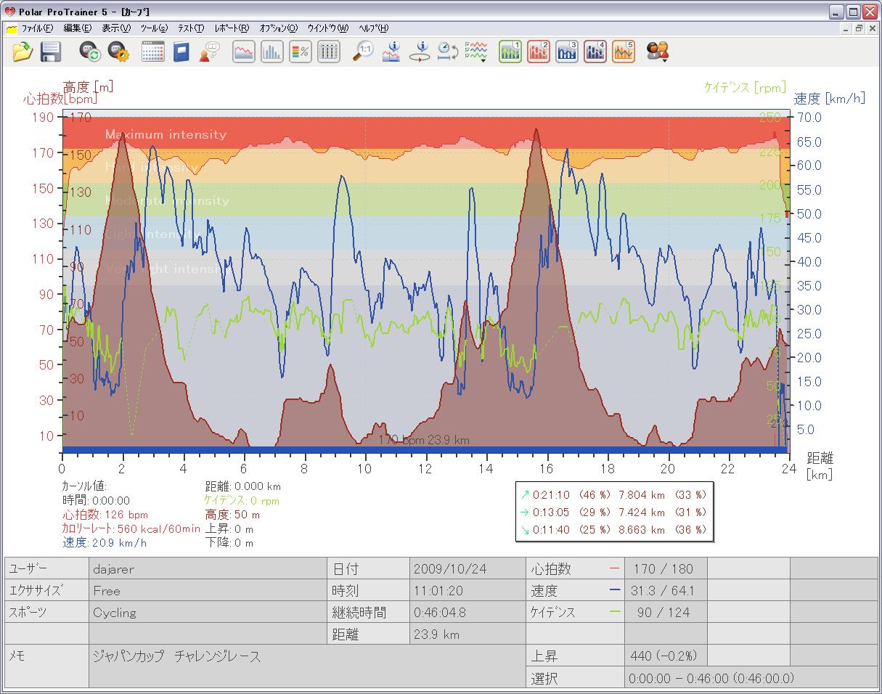This screenshot has width=882, height=694.
Task: Click the Maximum intensity zone label
Action: (166, 134)
